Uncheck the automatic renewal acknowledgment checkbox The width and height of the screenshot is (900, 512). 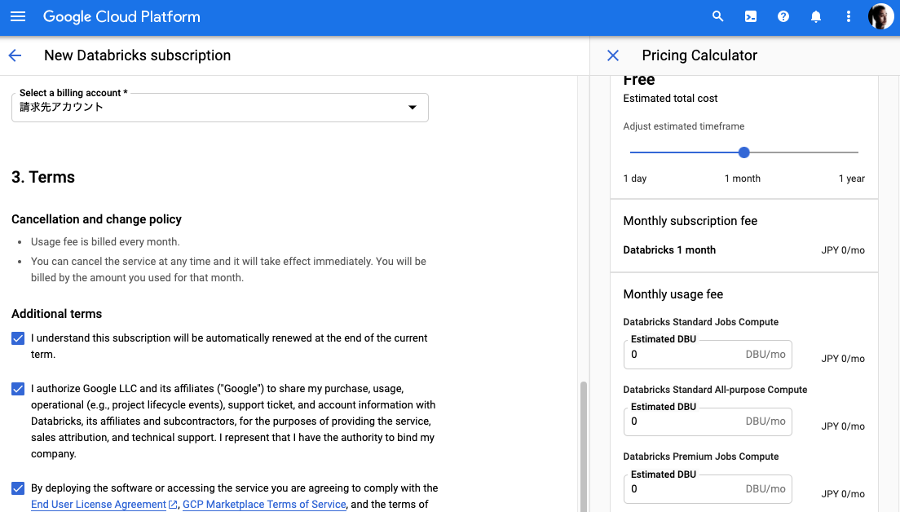point(18,338)
